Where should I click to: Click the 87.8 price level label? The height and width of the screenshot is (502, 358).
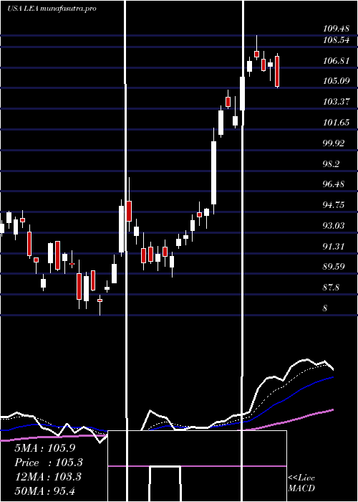coord(332,288)
